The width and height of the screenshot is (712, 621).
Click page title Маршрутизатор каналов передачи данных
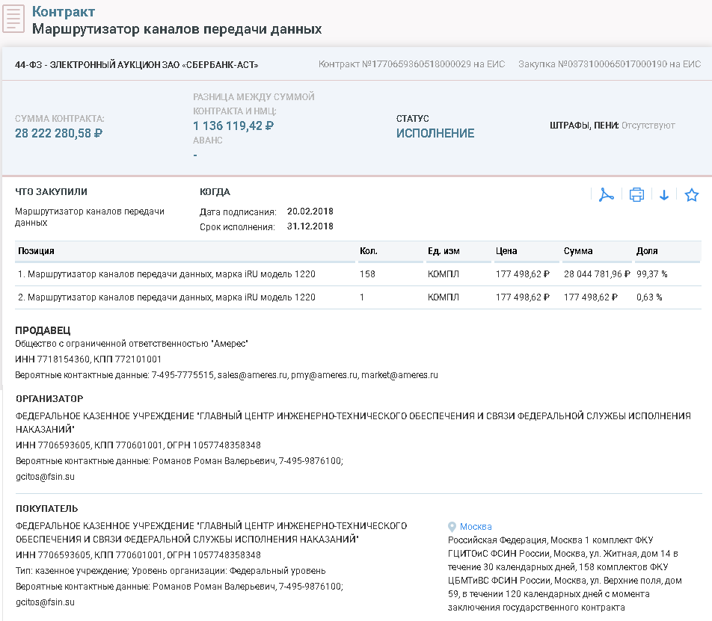coord(177,29)
